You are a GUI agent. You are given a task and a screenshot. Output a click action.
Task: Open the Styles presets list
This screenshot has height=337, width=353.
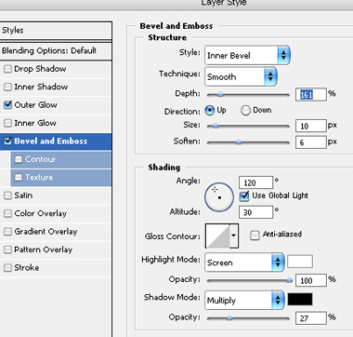coord(56,31)
